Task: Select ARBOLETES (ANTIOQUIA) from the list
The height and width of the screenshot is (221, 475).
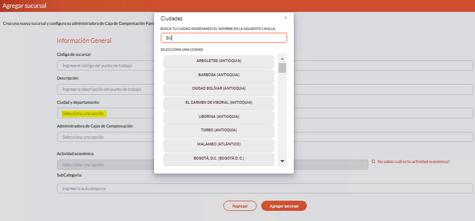Action: (219, 61)
